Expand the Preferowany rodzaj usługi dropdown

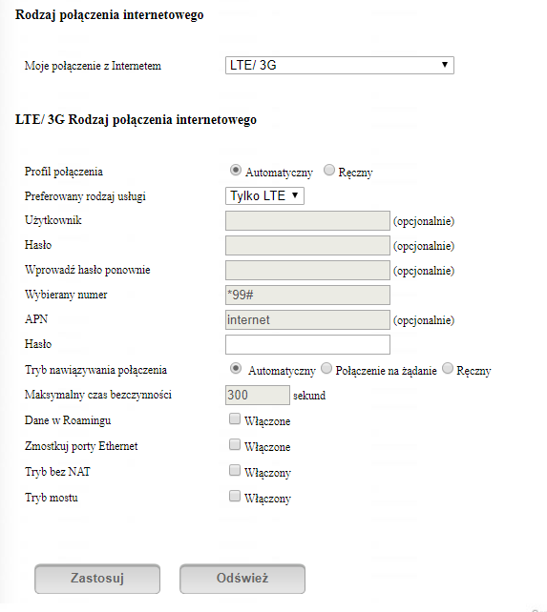[264, 196]
